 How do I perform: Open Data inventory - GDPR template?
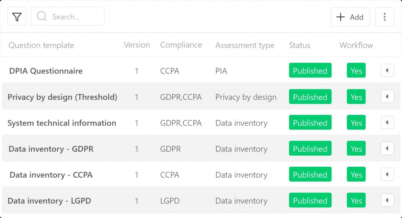click(x=51, y=149)
